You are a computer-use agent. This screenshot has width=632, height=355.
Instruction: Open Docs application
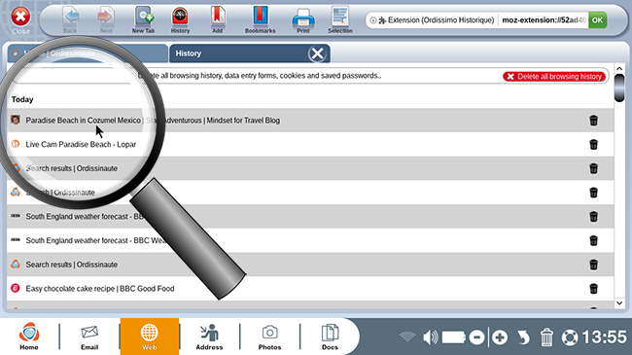[x=330, y=337]
